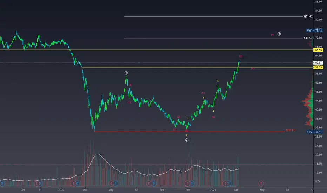Select the circled 1 wave label at the June peak

pyautogui.click(x=126, y=73)
